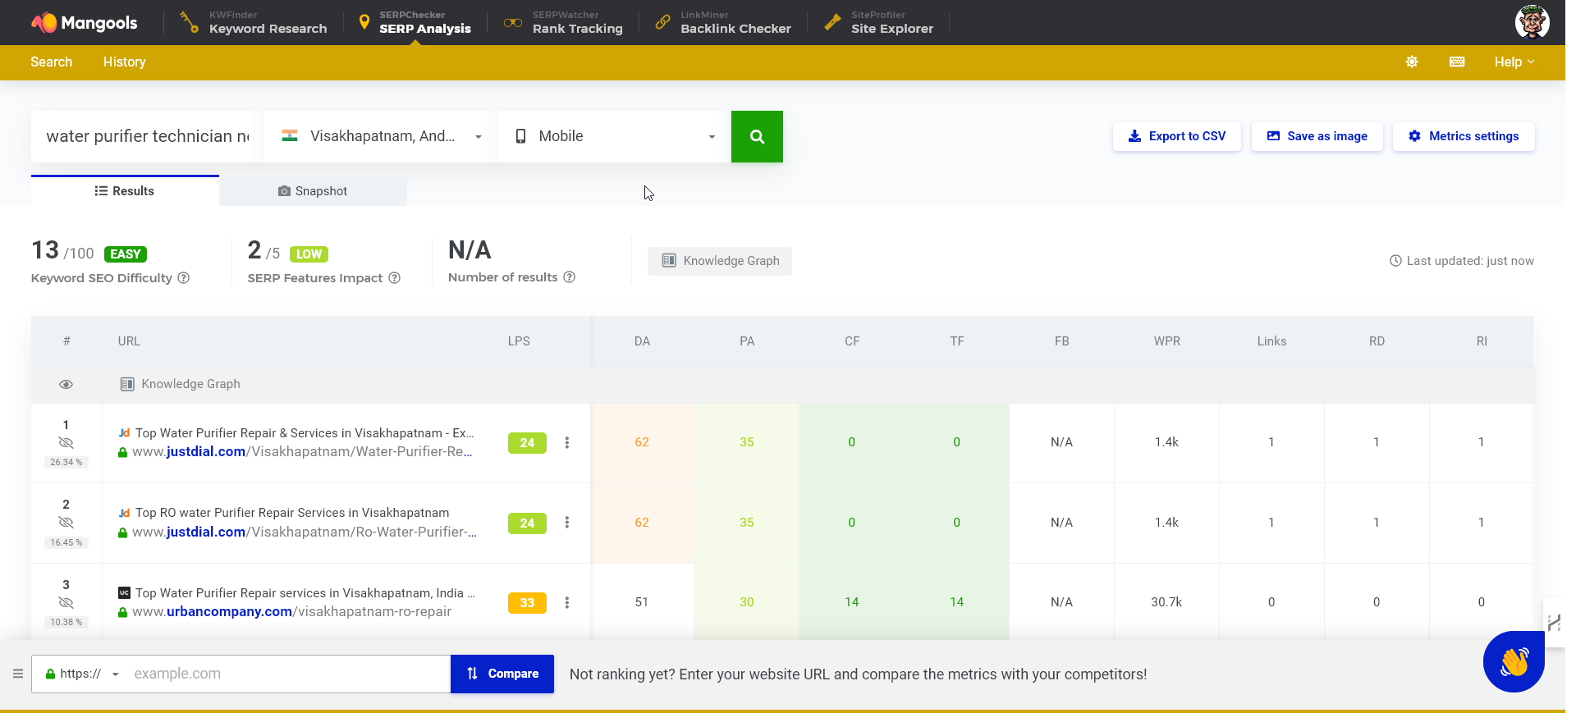Open keyboard shortcuts icon
The height and width of the screenshot is (713, 1576).
tap(1457, 62)
